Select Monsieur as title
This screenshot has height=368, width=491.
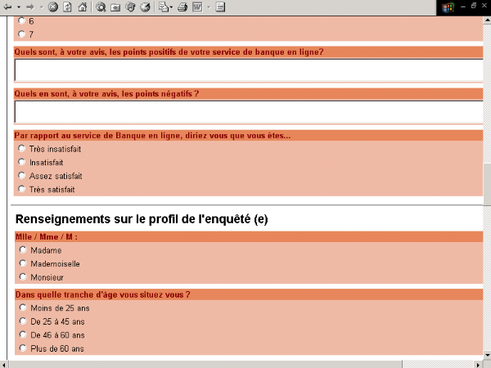click(23, 276)
